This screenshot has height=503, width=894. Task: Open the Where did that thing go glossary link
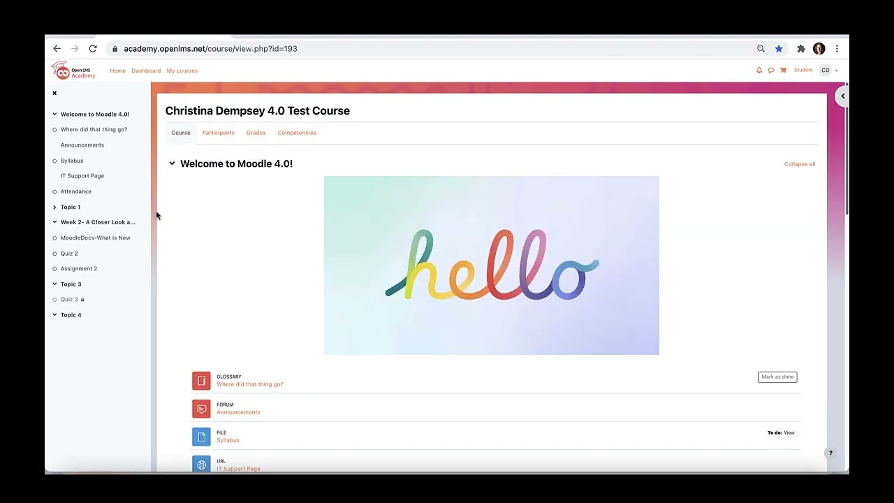click(250, 384)
